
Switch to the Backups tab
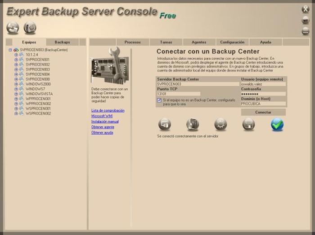click(62, 42)
